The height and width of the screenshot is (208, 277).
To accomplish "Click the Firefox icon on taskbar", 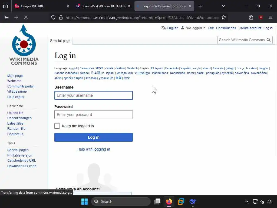I will coord(169,201).
